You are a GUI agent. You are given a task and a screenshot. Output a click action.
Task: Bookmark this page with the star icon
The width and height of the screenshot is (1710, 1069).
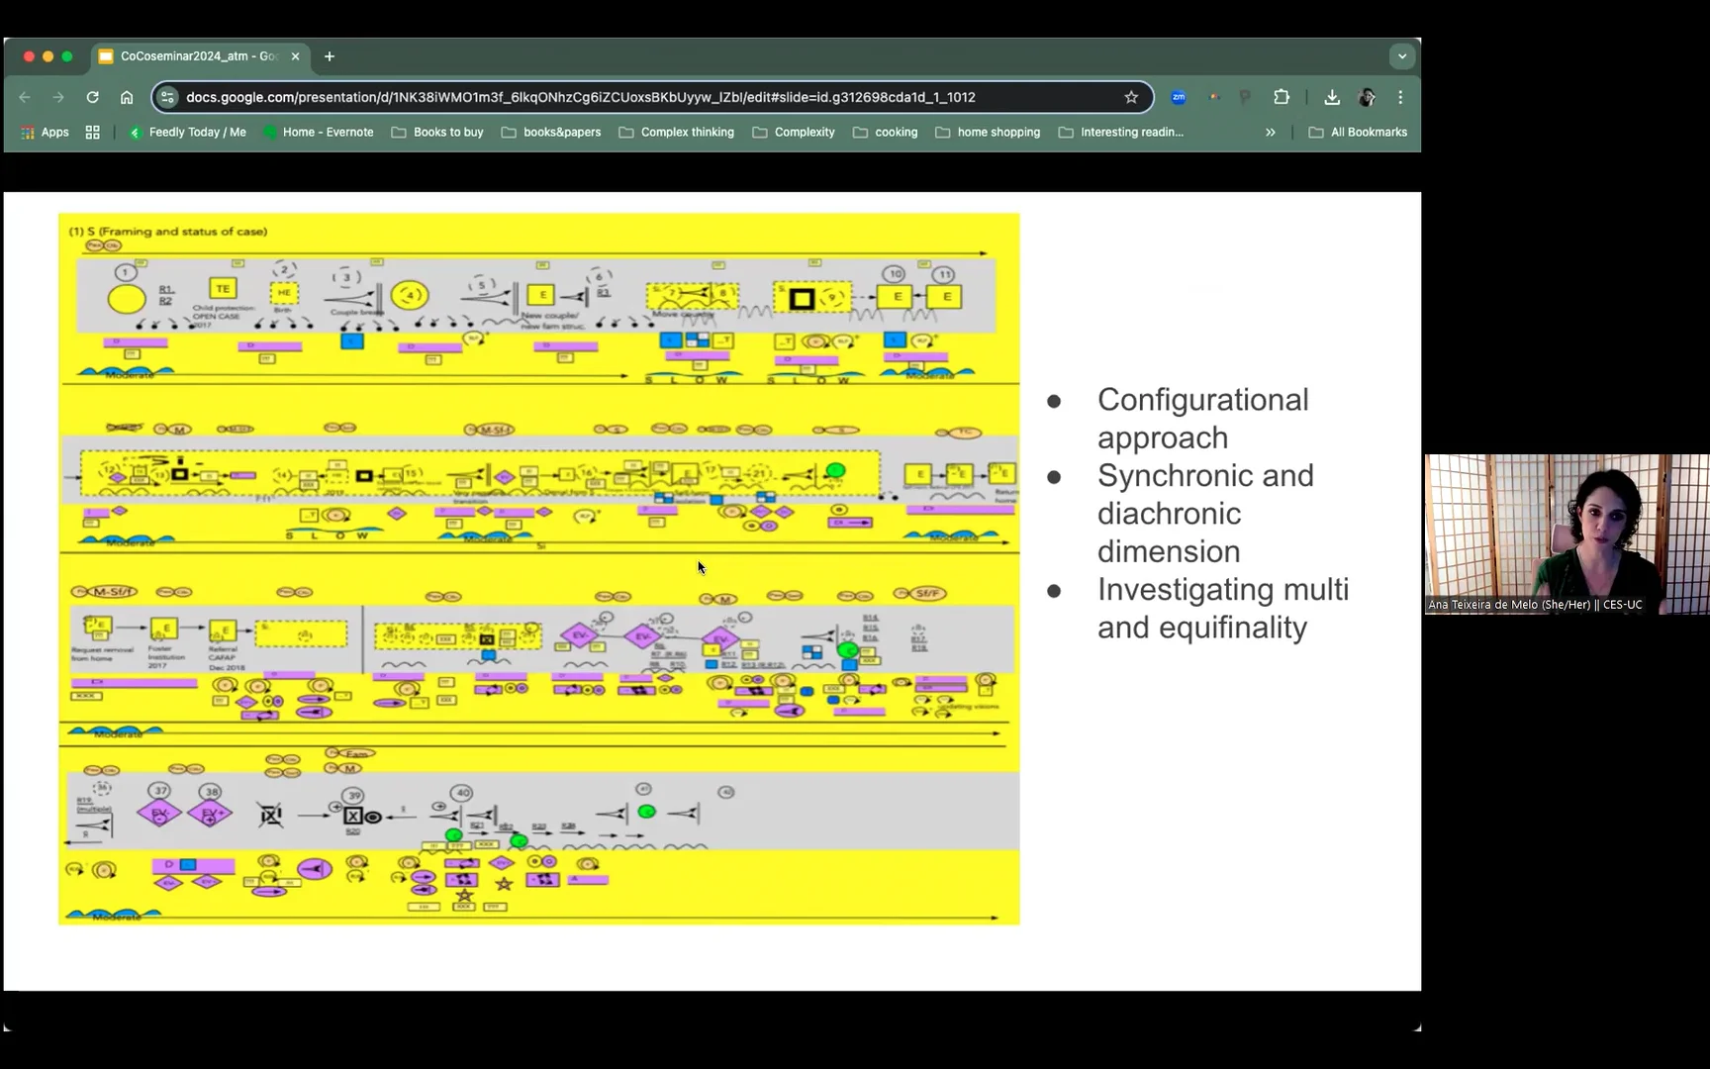[1131, 97]
